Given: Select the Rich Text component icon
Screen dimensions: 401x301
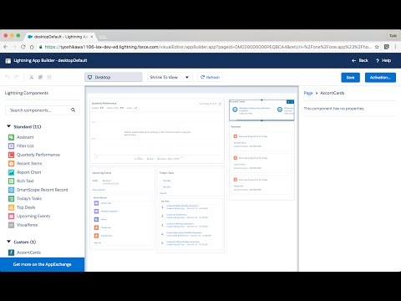Looking at the screenshot, I should point(11,181).
